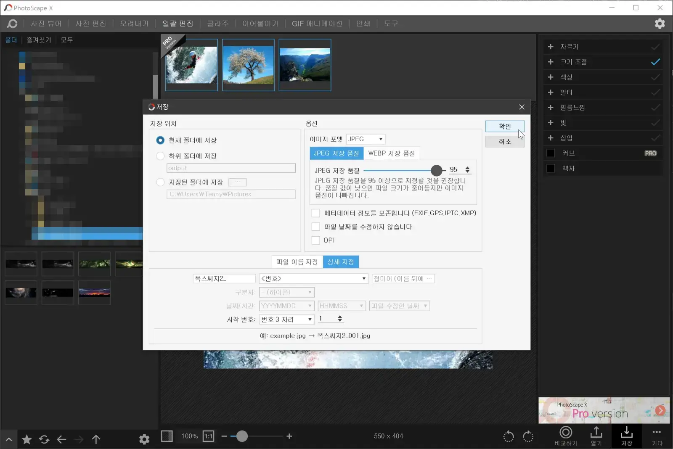Select 하위 폴더에 저장 radio button

[x=160, y=156]
